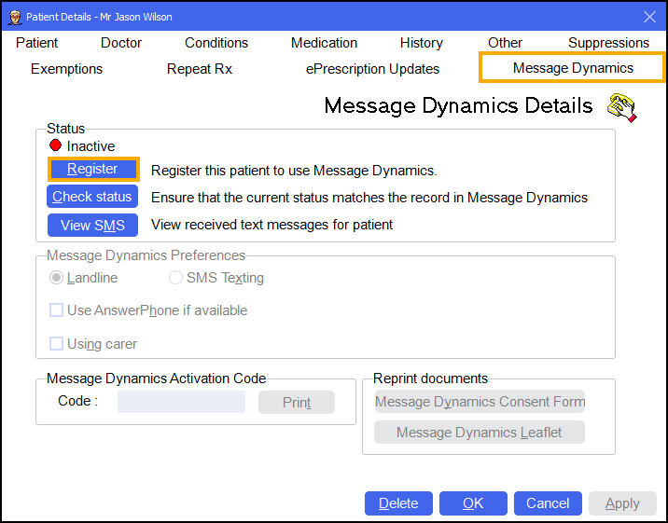The width and height of the screenshot is (668, 523).
Task: Delete the patient record
Action: point(398,503)
